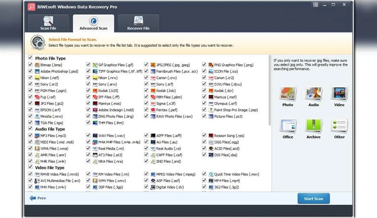Click the THM Files (.thm) label

pyautogui.click(x=111, y=123)
